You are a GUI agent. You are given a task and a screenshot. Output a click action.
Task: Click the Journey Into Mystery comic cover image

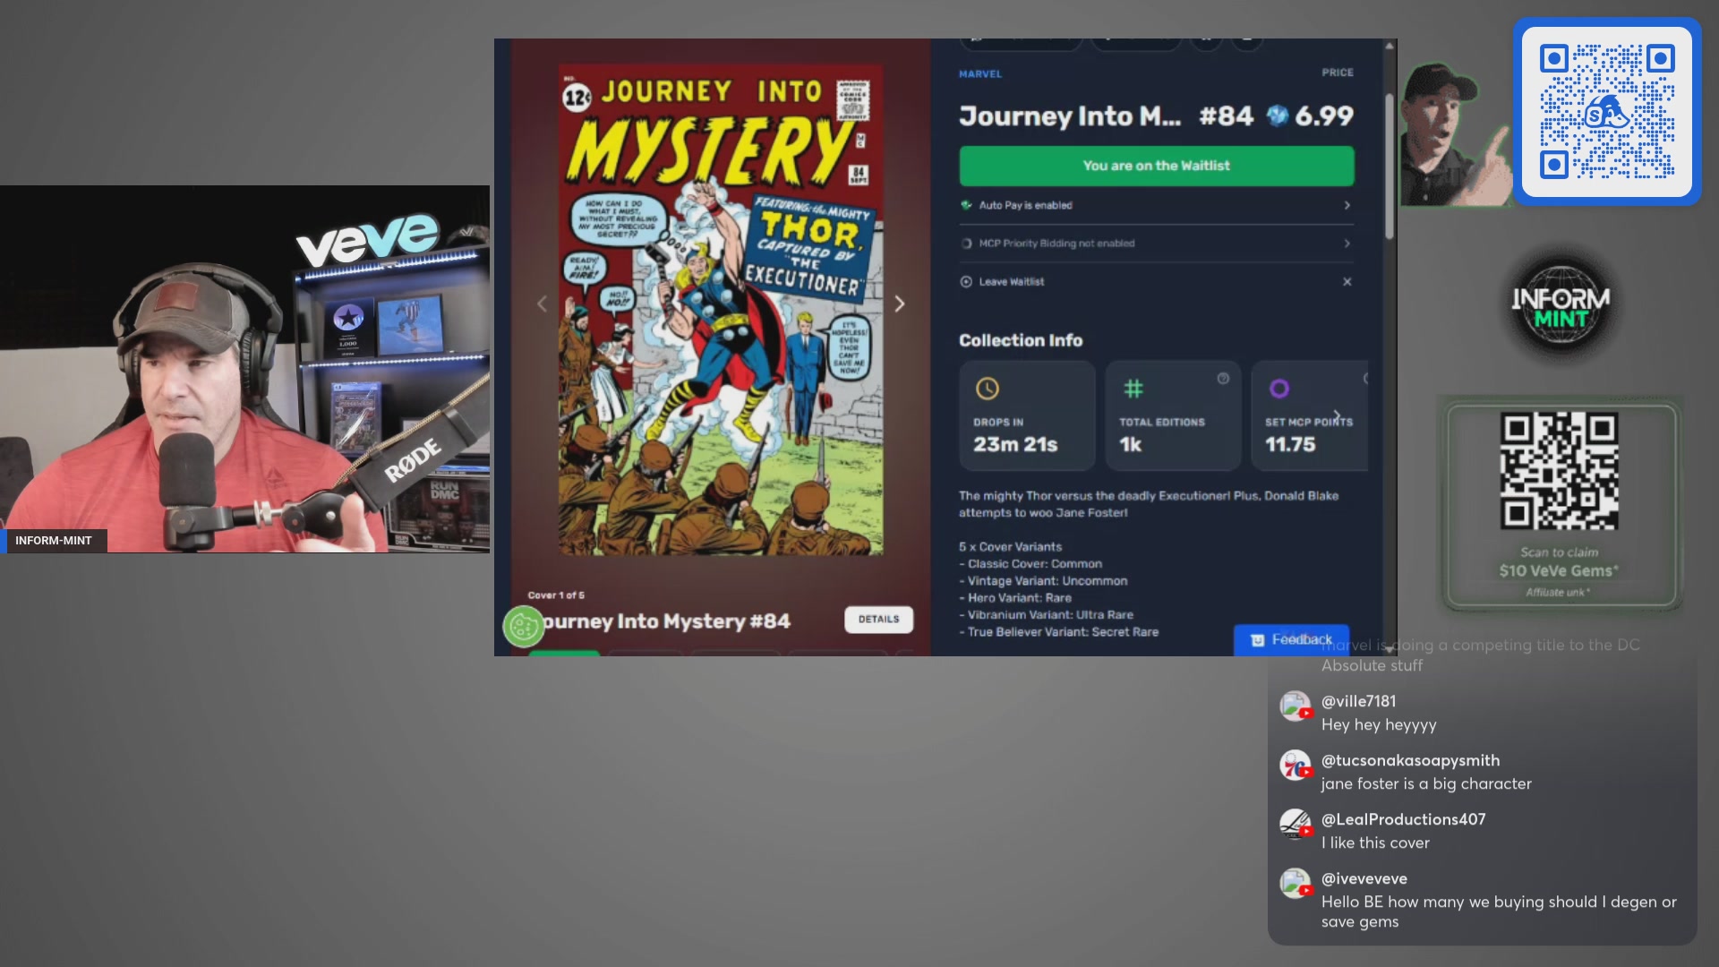(x=721, y=310)
